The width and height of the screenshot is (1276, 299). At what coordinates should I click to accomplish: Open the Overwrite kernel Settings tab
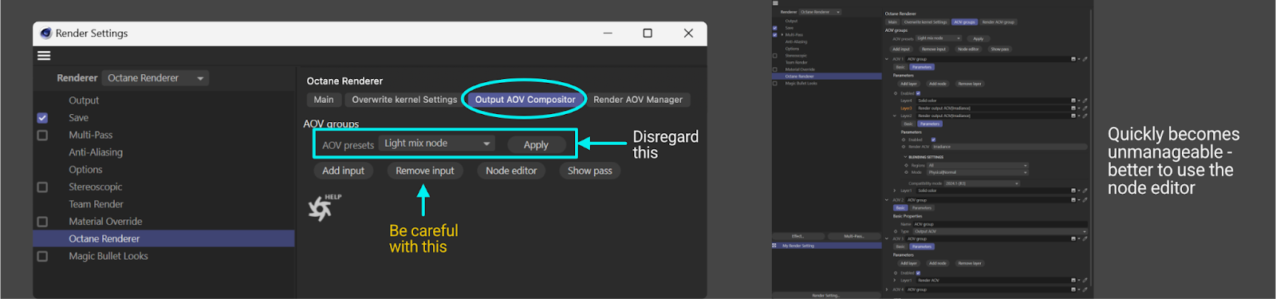coord(404,100)
